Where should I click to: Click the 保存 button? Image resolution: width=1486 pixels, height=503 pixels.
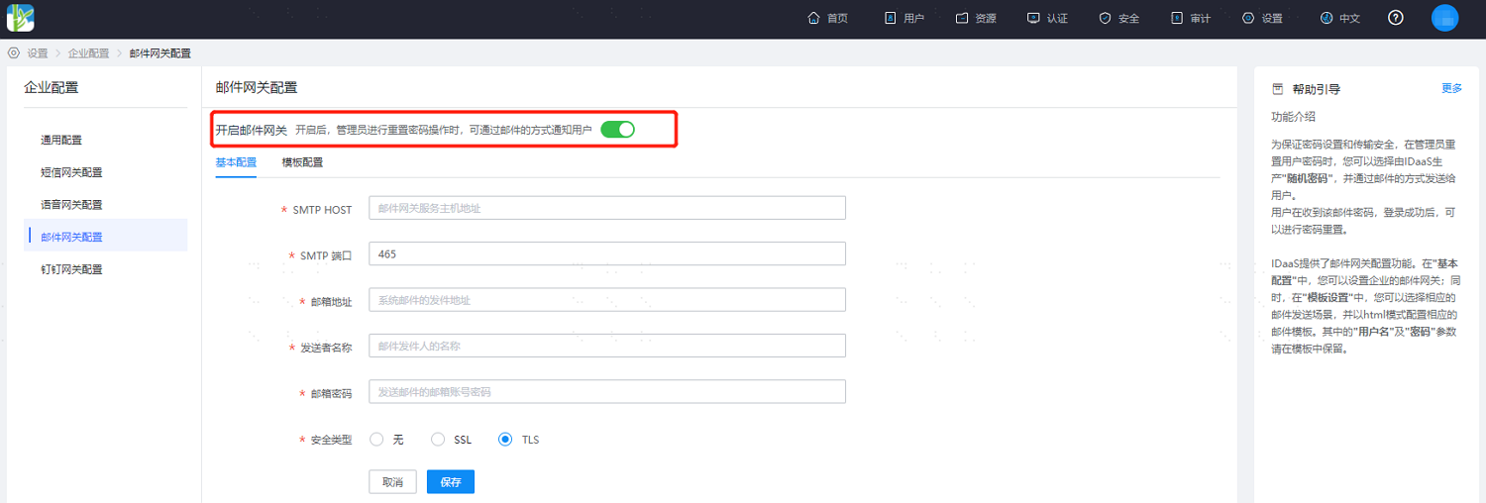pyautogui.click(x=451, y=482)
